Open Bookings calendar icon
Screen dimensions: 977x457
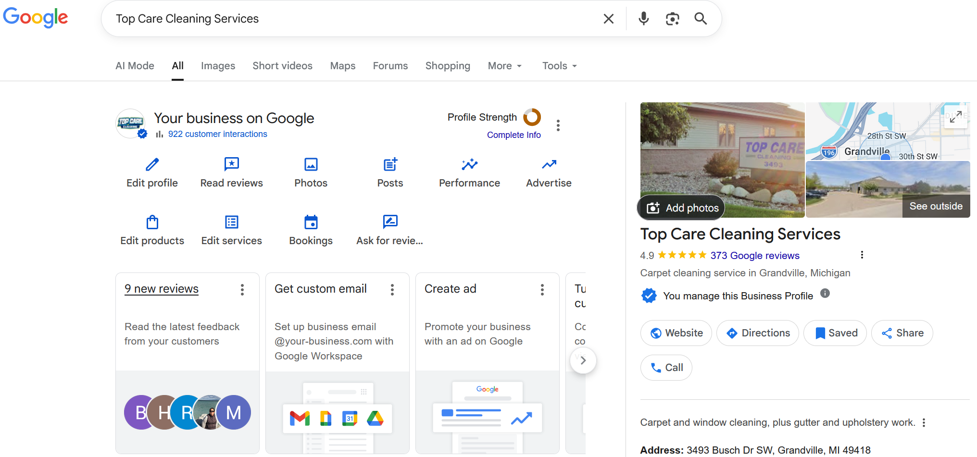[x=311, y=222]
